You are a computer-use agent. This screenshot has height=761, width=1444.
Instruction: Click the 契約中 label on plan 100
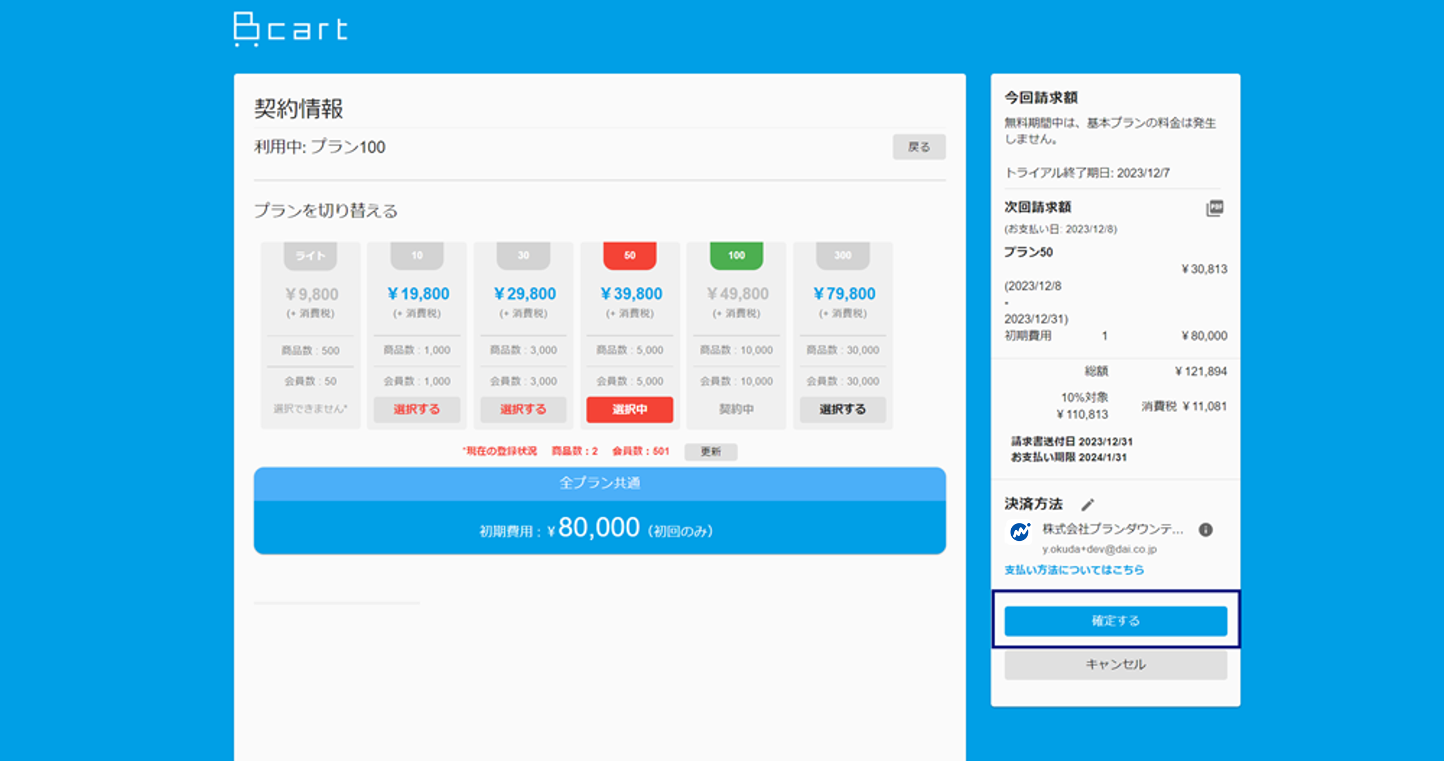736,410
